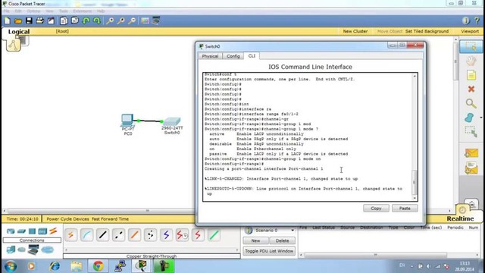
Task: Click the Delete scenario button
Action: (x=282, y=240)
